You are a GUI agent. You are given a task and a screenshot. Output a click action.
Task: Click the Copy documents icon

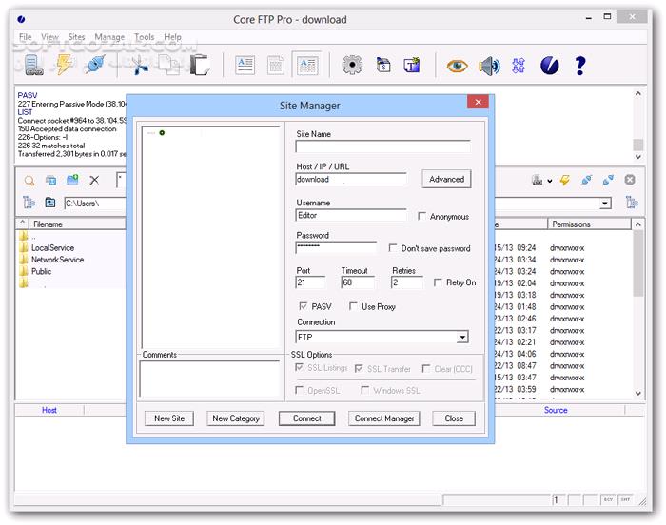169,65
